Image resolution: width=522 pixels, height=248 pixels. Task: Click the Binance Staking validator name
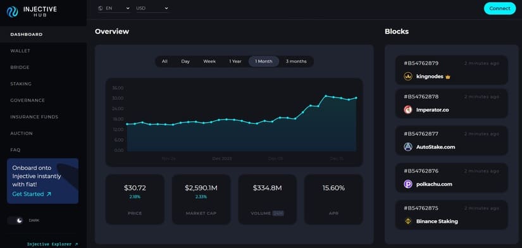(437, 221)
